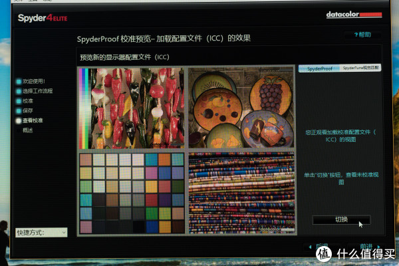Select the 选择工作流程 step bullet

coord(18,91)
